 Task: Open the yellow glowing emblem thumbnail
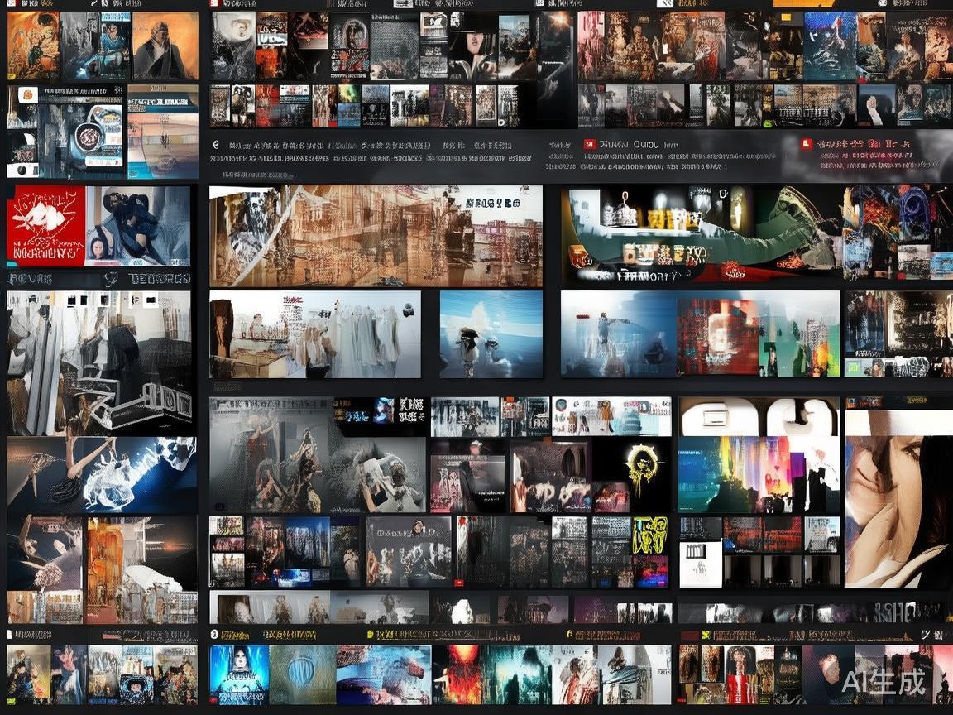[643, 468]
